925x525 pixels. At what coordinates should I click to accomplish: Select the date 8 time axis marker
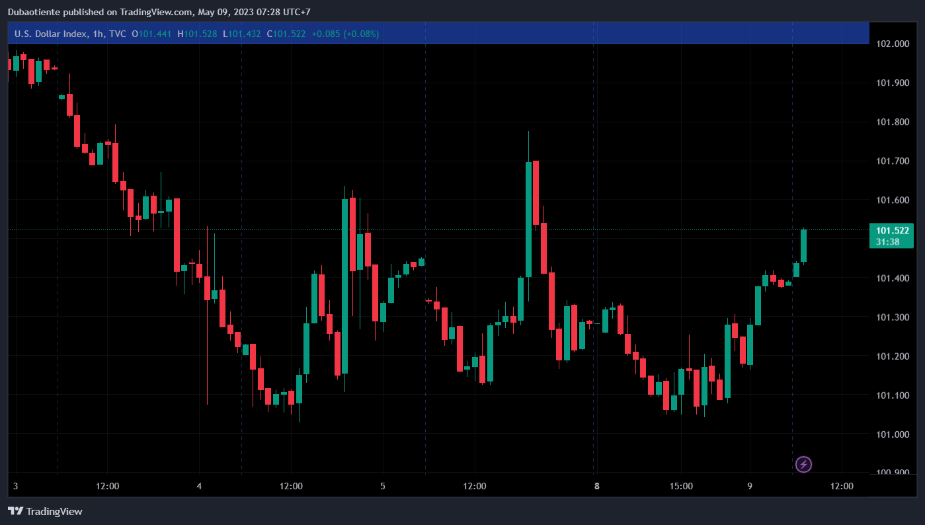pyautogui.click(x=596, y=486)
